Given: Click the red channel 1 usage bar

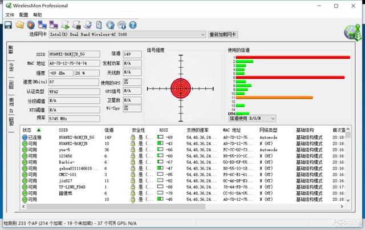Looking at the screenshot, I should pos(293,57).
